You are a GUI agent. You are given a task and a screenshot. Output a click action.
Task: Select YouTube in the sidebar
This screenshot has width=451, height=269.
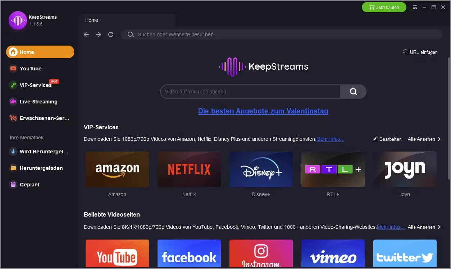pyautogui.click(x=40, y=69)
